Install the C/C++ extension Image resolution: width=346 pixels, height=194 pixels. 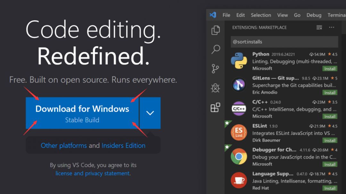tap(330, 117)
